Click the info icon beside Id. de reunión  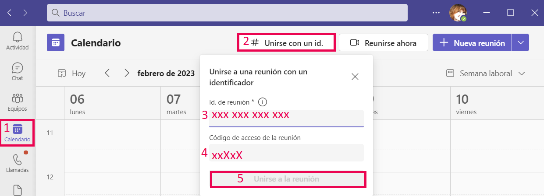click(x=263, y=102)
